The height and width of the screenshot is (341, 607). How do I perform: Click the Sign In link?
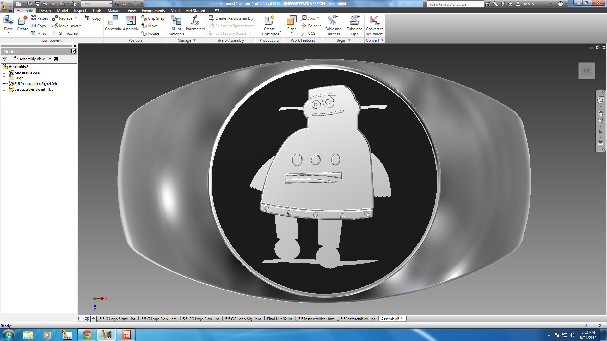click(528, 4)
